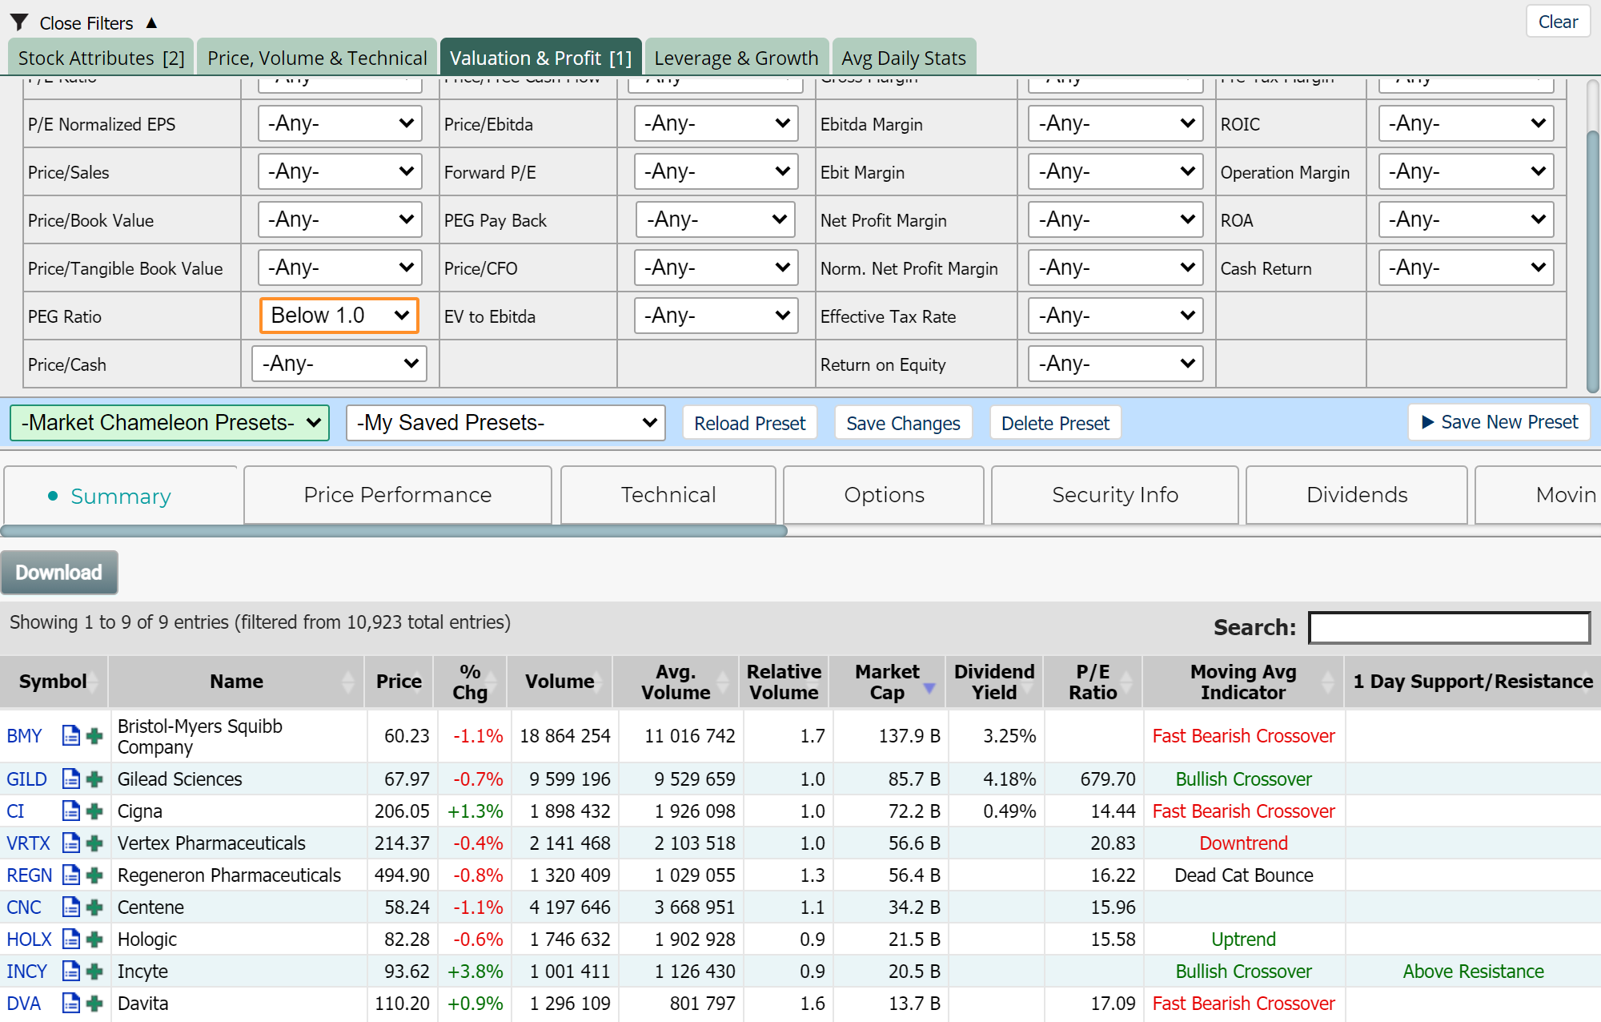Download the screener results
The image size is (1601, 1022).
(59, 573)
